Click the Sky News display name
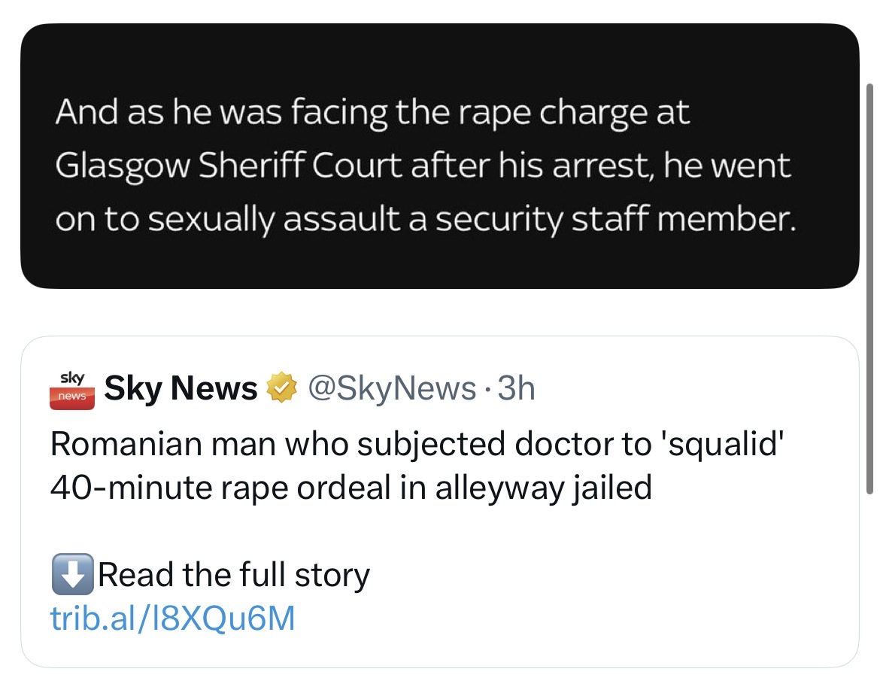 [x=181, y=388]
